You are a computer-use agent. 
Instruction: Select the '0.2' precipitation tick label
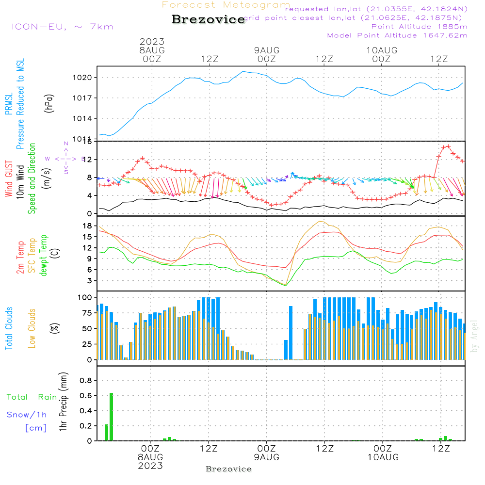tap(86, 426)
